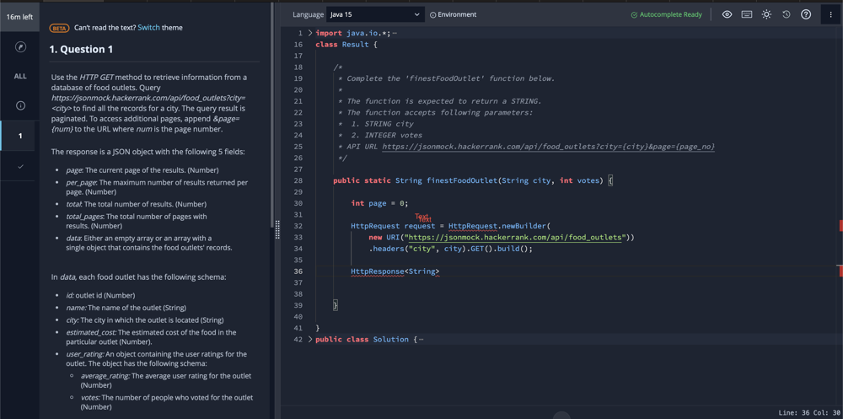Click the Autocomplete Ready status indicator
Viewport: 843px width, 419px height.
(666, 14)
